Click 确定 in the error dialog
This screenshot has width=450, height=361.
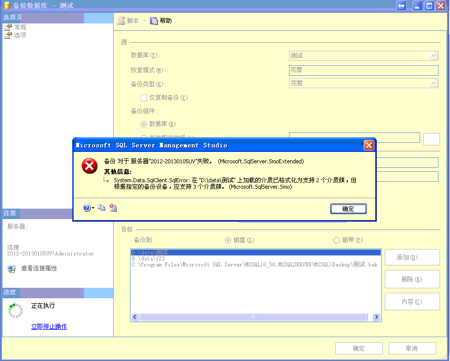coord(348,209)
